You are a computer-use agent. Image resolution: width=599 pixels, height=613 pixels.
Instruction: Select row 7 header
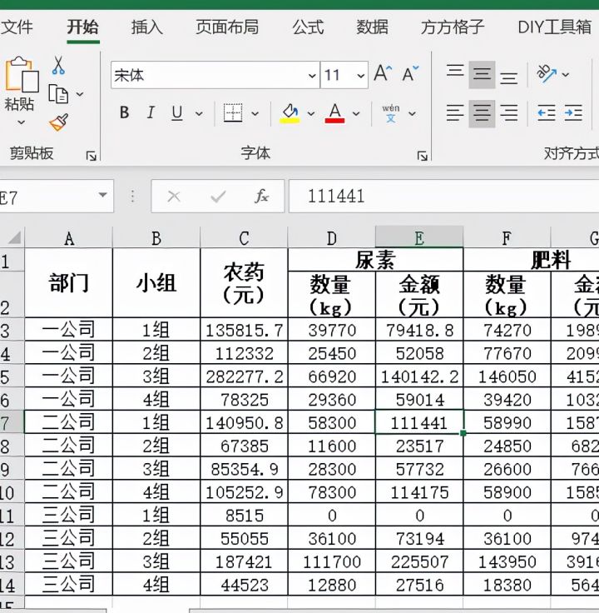pyautogui.click(x=11, y=422)
